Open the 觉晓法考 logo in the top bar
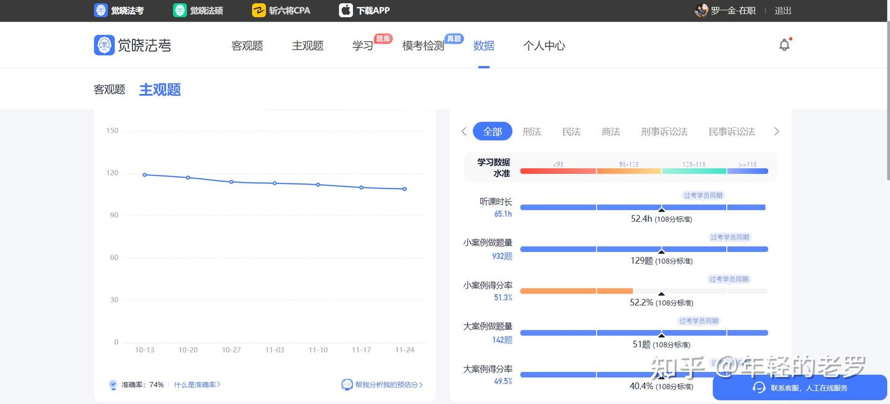Viewport: 890px width, 404px height. point(119,11)
